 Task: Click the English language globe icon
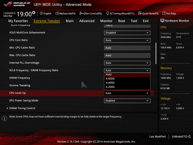(41, 13)
